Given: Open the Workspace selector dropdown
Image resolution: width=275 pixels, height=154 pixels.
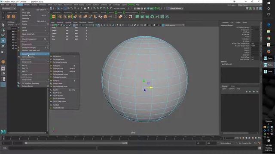Looking at the screenshot, I should (x=250, y=5).
